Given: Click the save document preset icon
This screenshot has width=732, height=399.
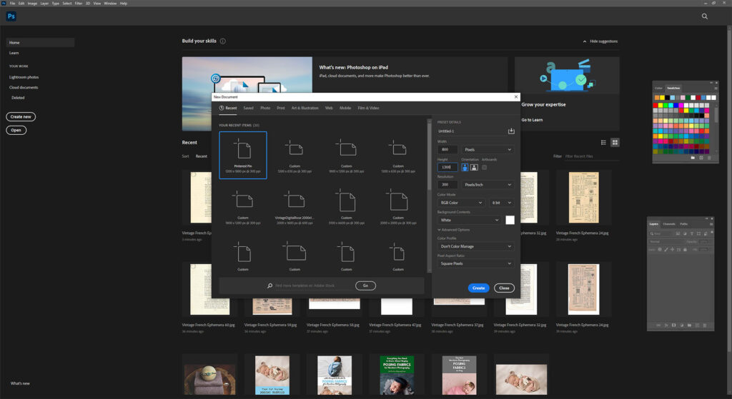Looking at the screenshot, I should point(511,131).
